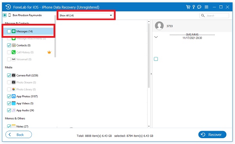Click the App Audio music note icon

14,110
